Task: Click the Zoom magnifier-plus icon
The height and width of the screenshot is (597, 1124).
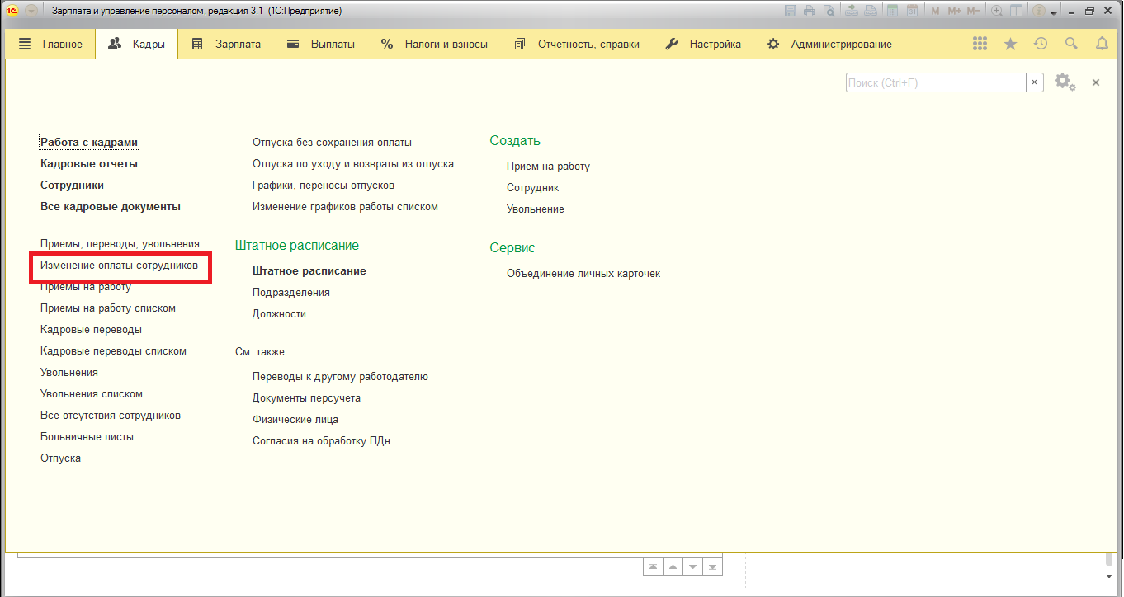Action: pos(997,12)
